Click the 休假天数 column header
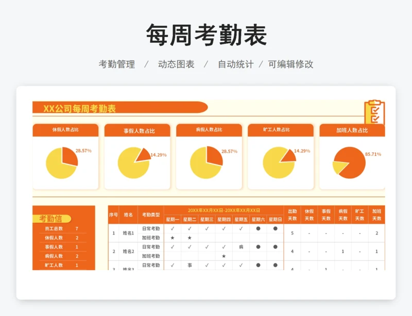Image resolution: width=412 pixels, height=316 pixels. 310,214
